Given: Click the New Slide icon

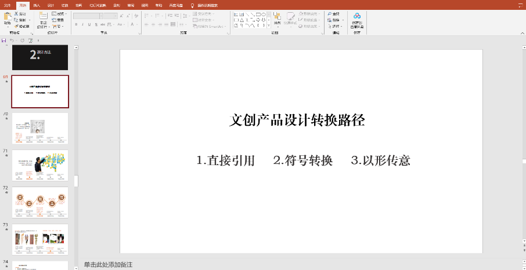Looking at the screenshot, I should [43, 17].
